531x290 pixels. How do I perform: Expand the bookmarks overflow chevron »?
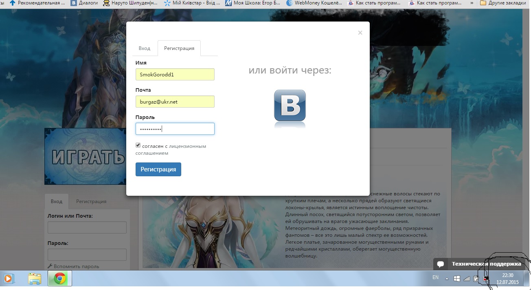pyautogui.click(x=472, y=3)
